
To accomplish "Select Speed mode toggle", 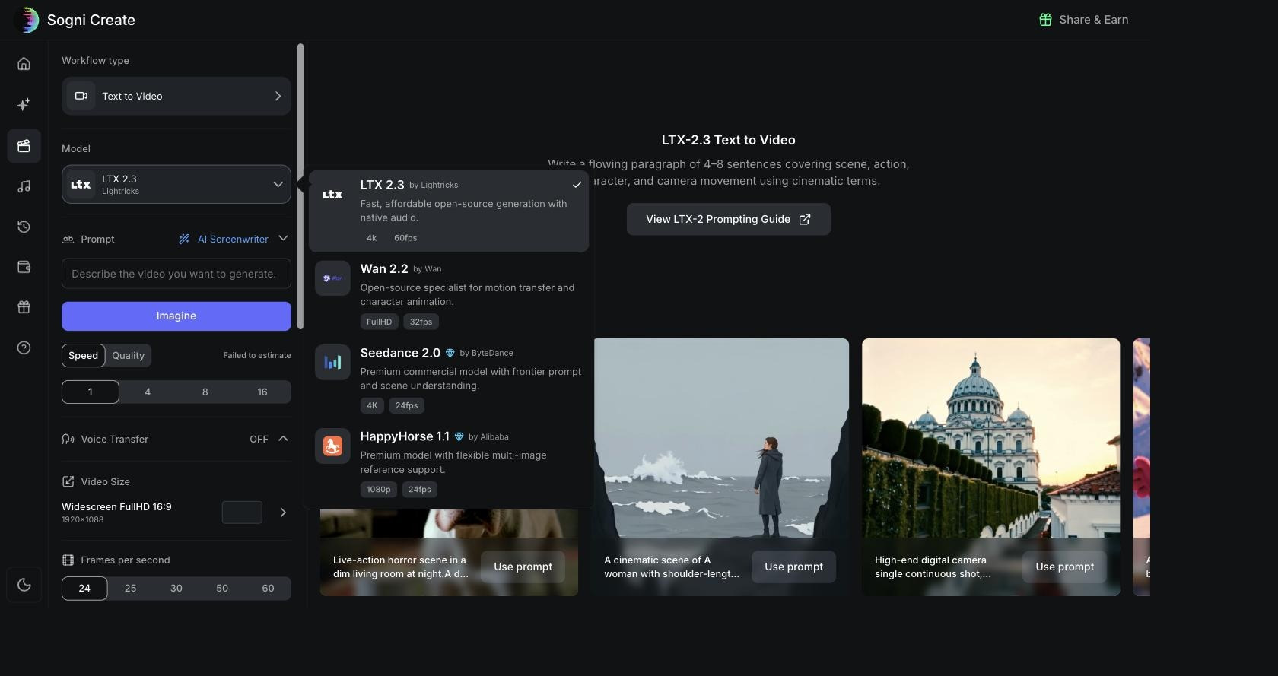I will click(84, 355).
